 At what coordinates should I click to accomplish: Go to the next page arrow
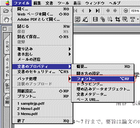coord(90,11)
